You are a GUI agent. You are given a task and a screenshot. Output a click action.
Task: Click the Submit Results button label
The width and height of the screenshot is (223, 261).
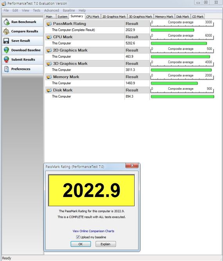(x=23, y=60)
